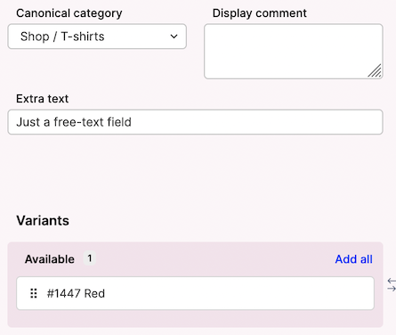The image size is (396, 335).
Task: Click the Display comment label
Action: point(260,13)
